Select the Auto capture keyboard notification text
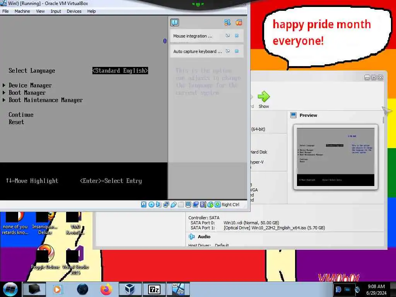Viewport: 396px width, 297px height. point(198,51)
